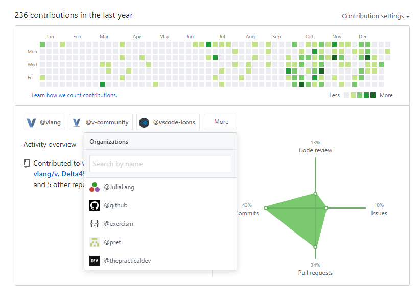Choose @github in the organizations menu
419x301 pixels.
pos(115,205)
